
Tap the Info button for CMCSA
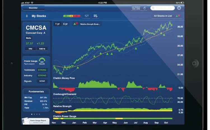click(31, 49)
